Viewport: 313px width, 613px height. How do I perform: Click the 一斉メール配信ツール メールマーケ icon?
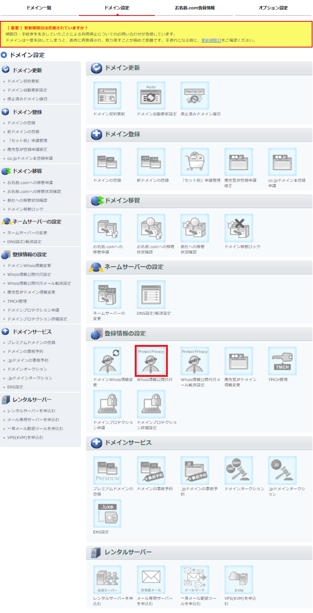pos(195,580)
